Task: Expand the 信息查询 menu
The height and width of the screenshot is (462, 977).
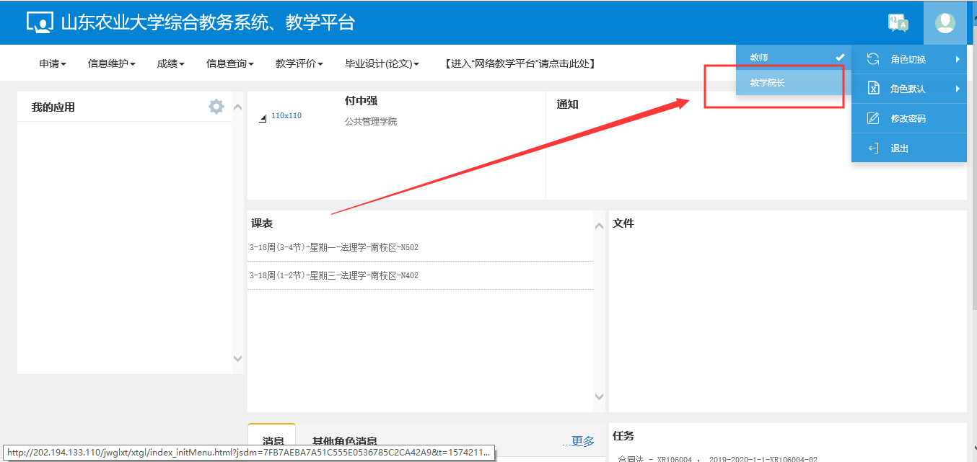Action: pos(229,64)
